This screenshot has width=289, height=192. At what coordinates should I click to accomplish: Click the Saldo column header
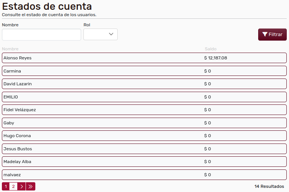(x=210, y=49)
